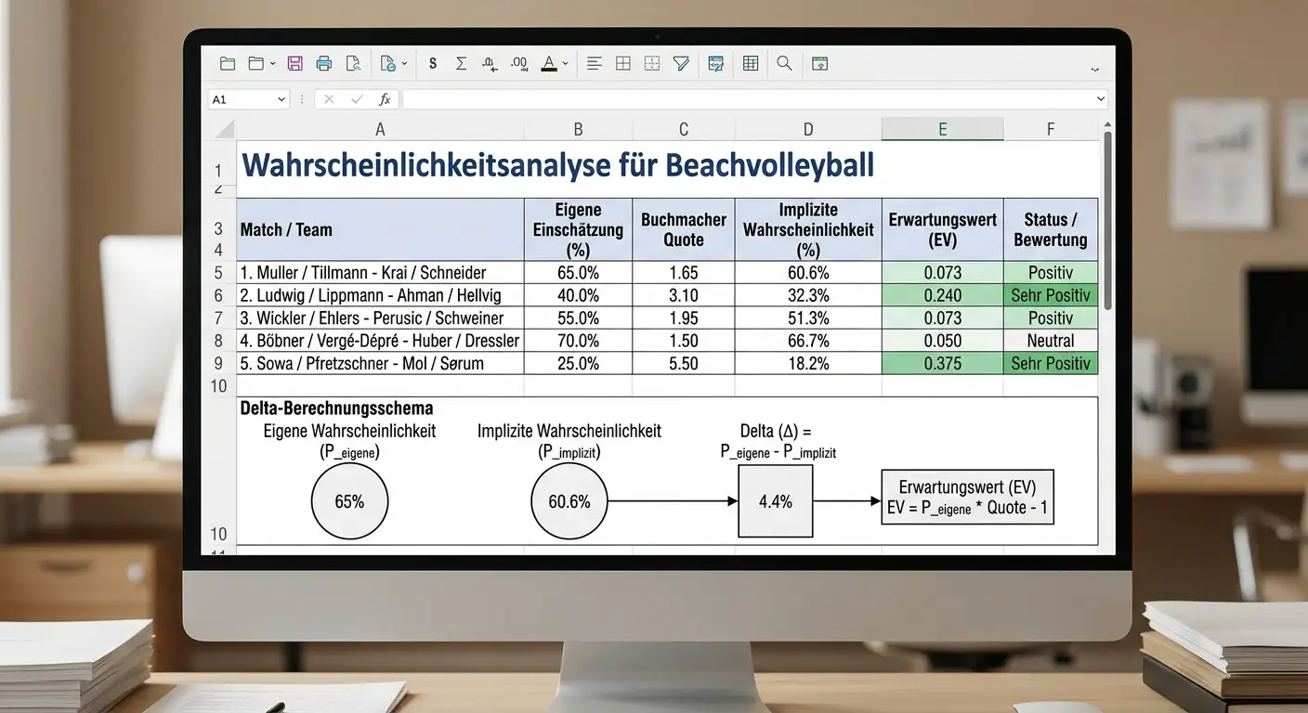Expand the dropdown next to document-clock icon

tap(404, 65)
